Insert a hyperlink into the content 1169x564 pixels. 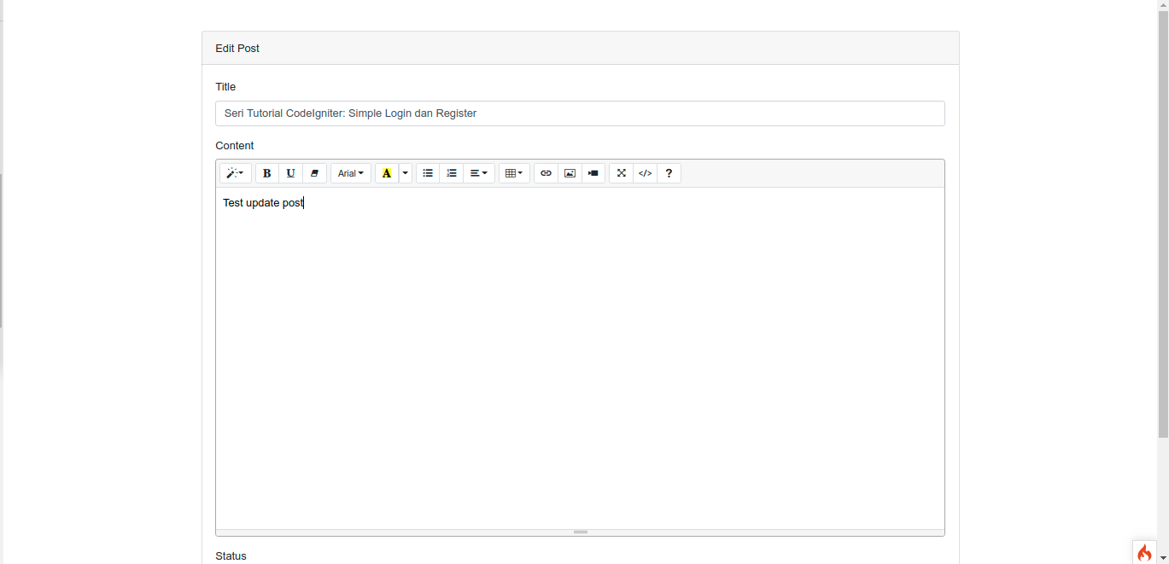pyautogui.click(x=546, y=173)
